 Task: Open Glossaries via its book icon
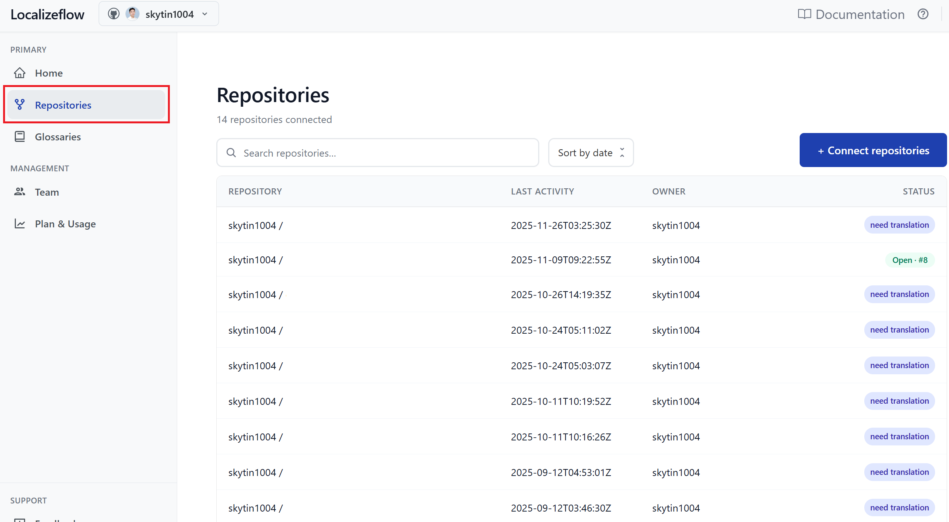tap(19, 136)
